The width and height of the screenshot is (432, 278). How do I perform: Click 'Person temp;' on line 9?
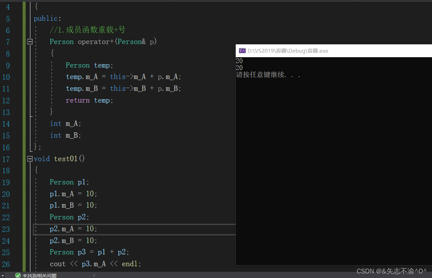coord(89,65)
